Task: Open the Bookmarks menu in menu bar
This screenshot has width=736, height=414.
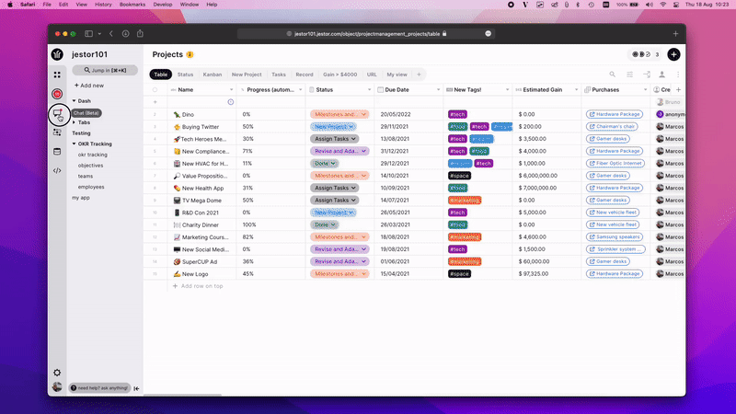Action: [x=132, y=5]
